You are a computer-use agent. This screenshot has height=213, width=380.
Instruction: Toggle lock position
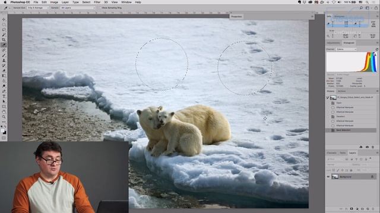(342, 170)
